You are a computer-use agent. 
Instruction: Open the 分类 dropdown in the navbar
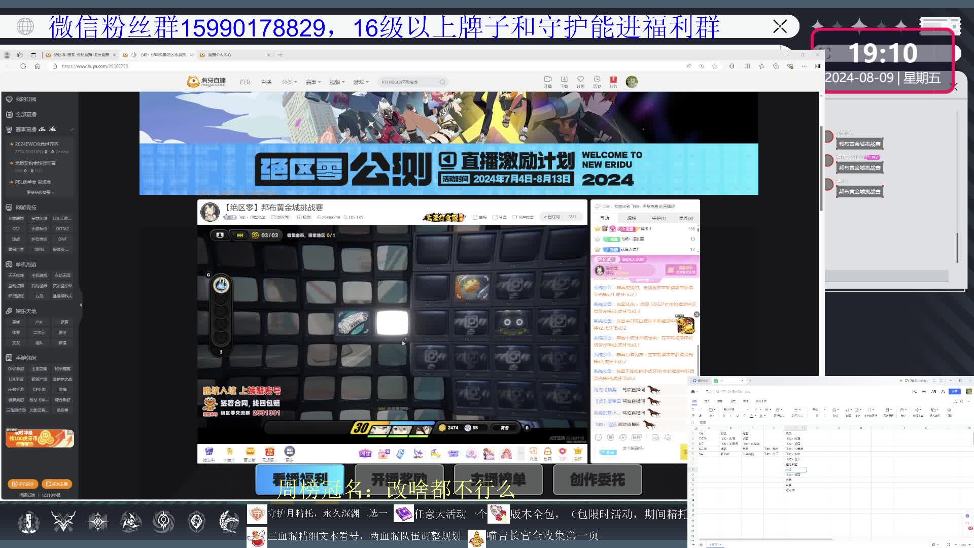pyautogui.click(x=288, y=82)
